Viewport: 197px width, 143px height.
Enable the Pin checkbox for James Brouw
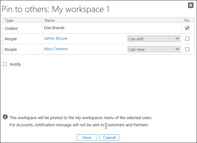[187, 39]
